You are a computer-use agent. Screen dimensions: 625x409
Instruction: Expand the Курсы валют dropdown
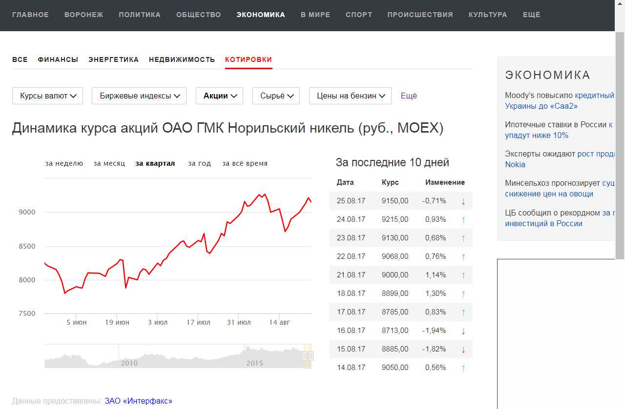pos(48,96)
